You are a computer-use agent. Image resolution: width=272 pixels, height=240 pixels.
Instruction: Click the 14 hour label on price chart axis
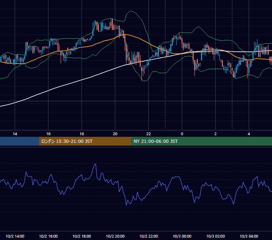coord(15,134)
